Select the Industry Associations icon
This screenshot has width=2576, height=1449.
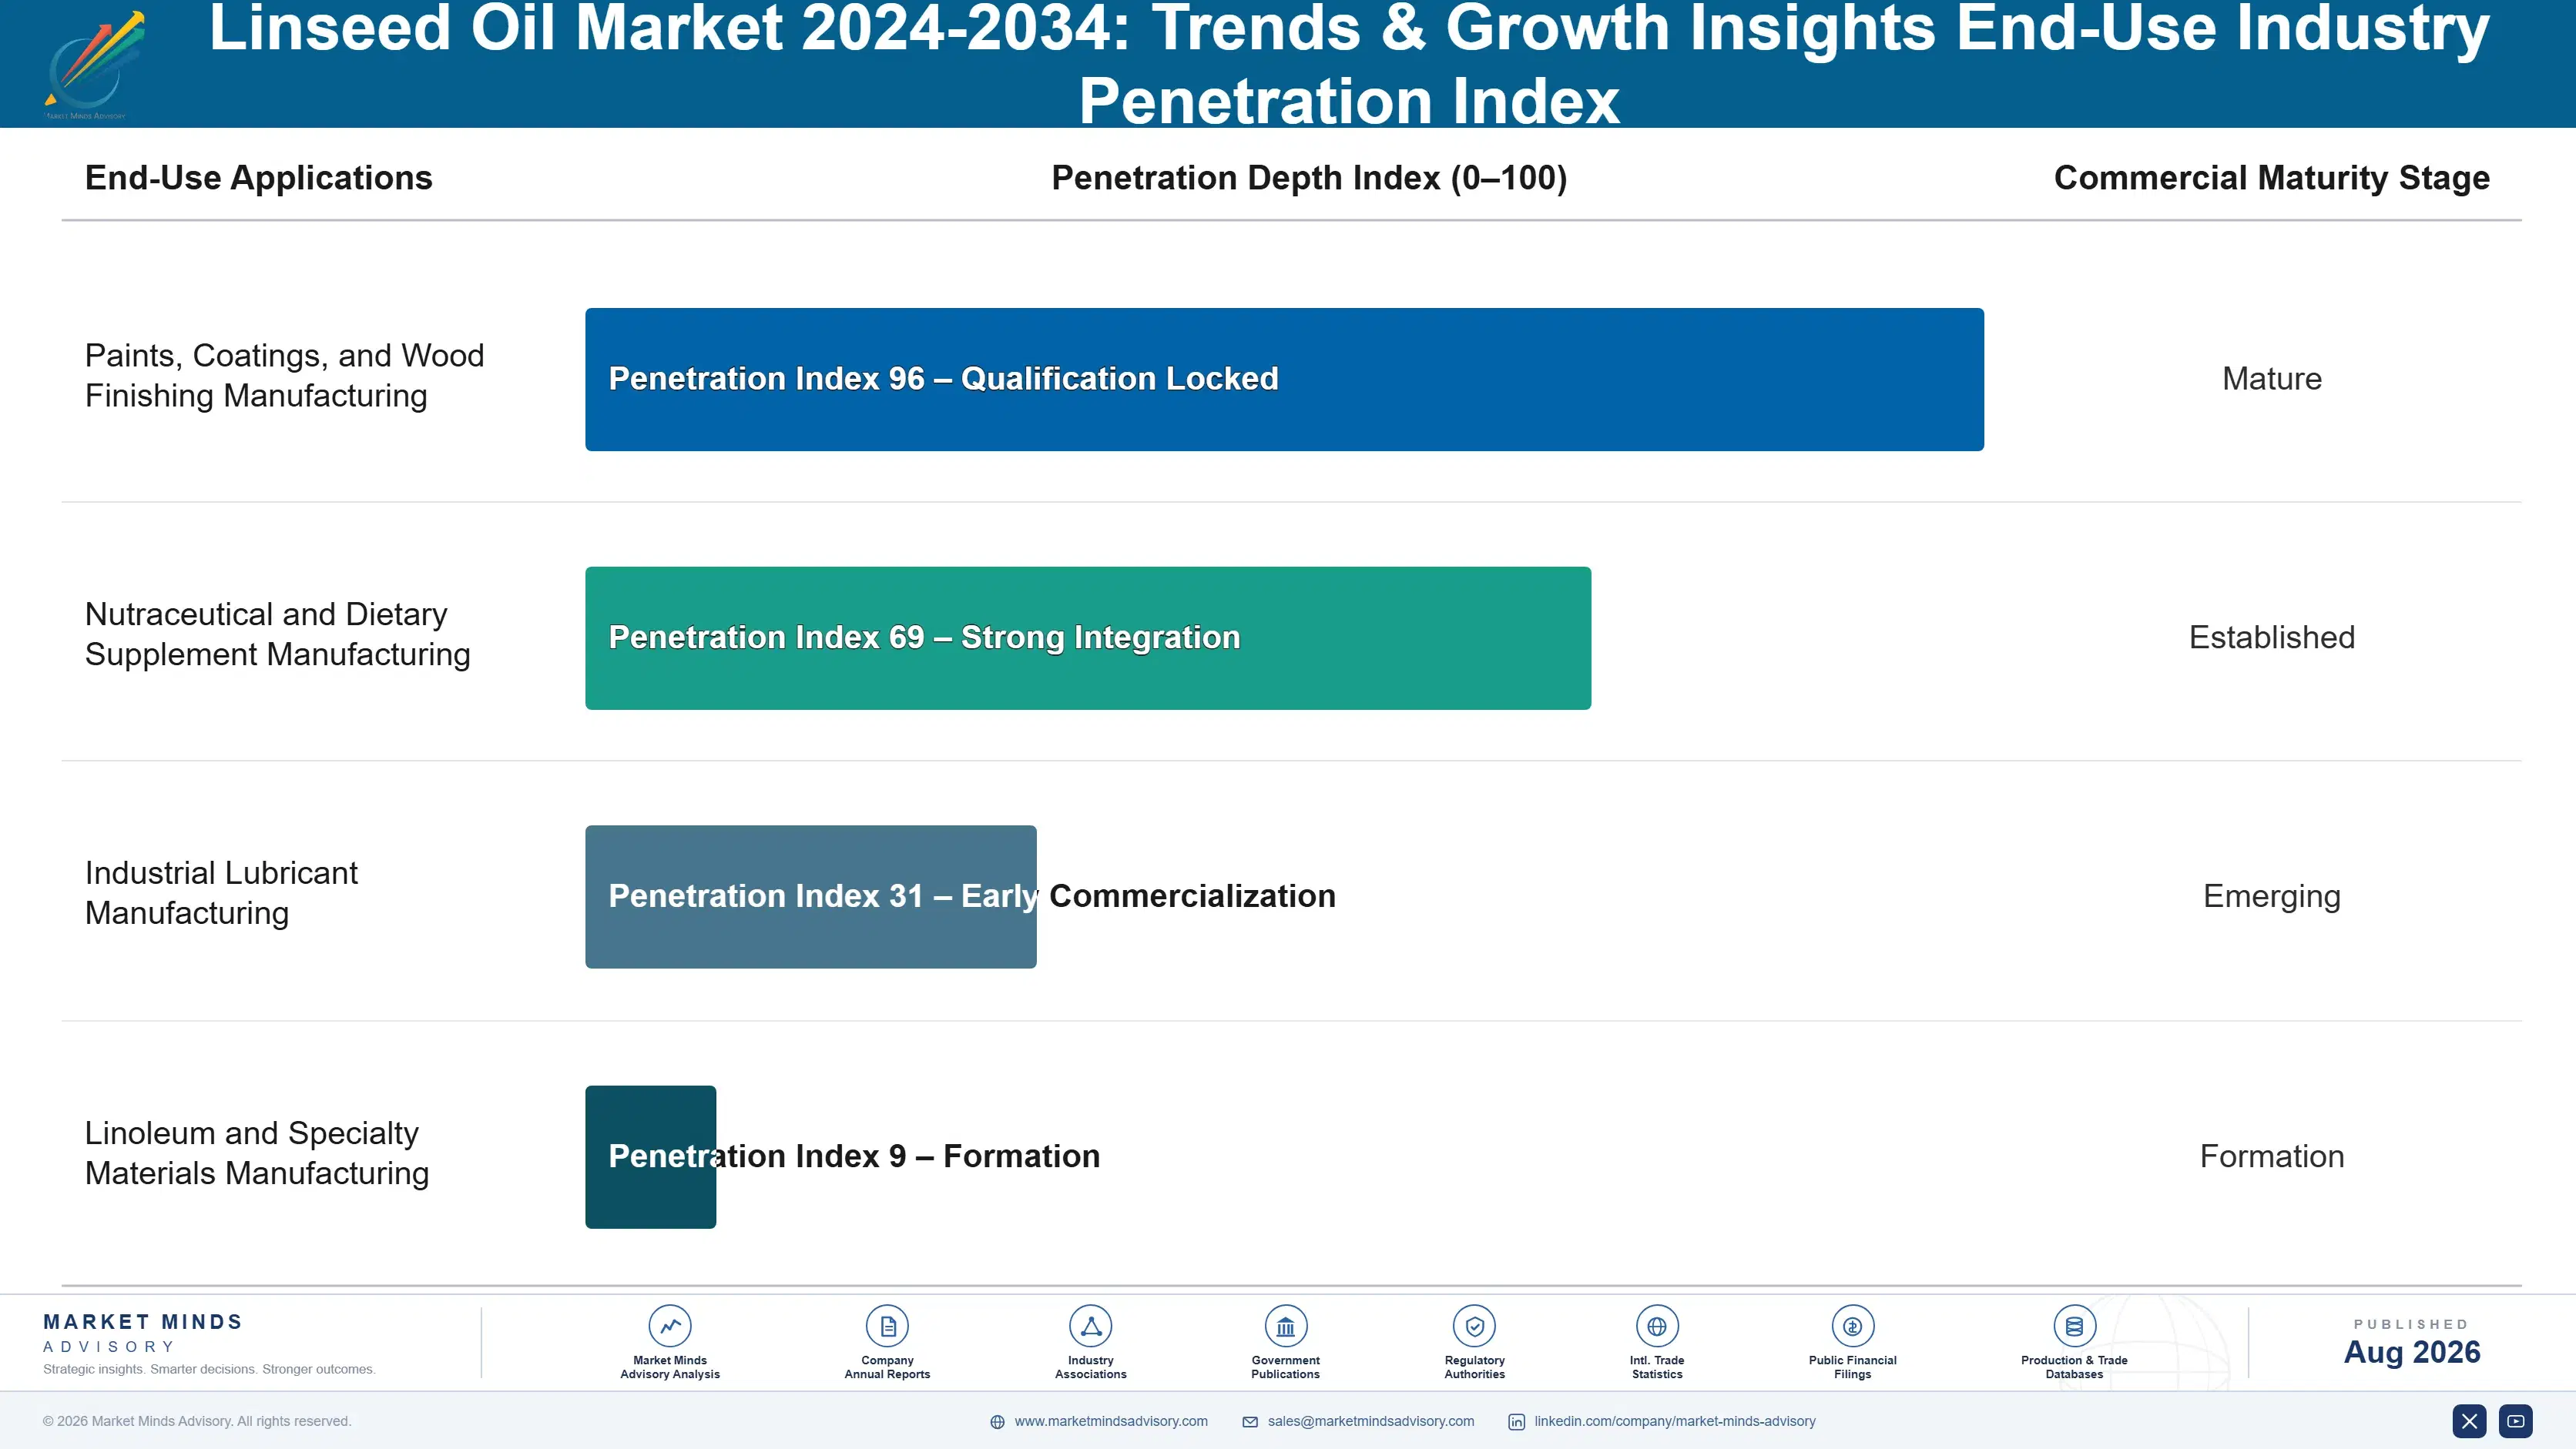1090,1326
